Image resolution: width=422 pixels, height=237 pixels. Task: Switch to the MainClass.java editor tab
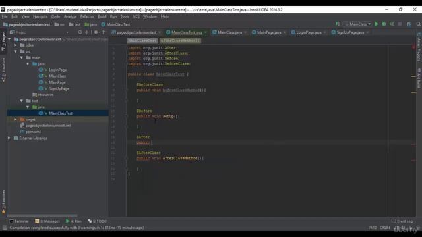tap(229, 32)
